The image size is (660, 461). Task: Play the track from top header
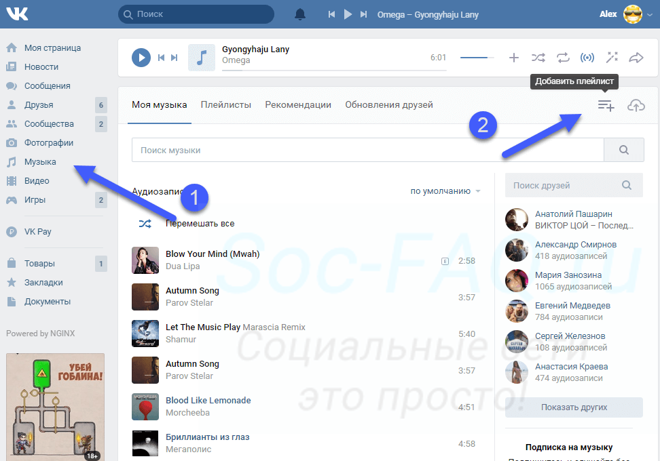click(348, 14)
